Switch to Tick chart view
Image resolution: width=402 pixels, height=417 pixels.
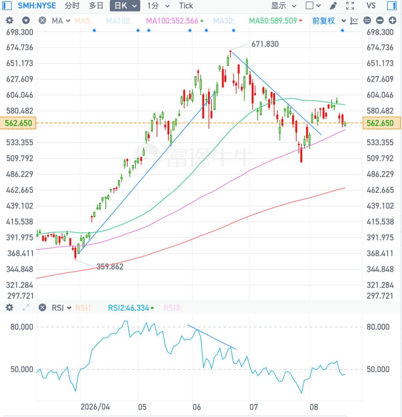(186, 6)
